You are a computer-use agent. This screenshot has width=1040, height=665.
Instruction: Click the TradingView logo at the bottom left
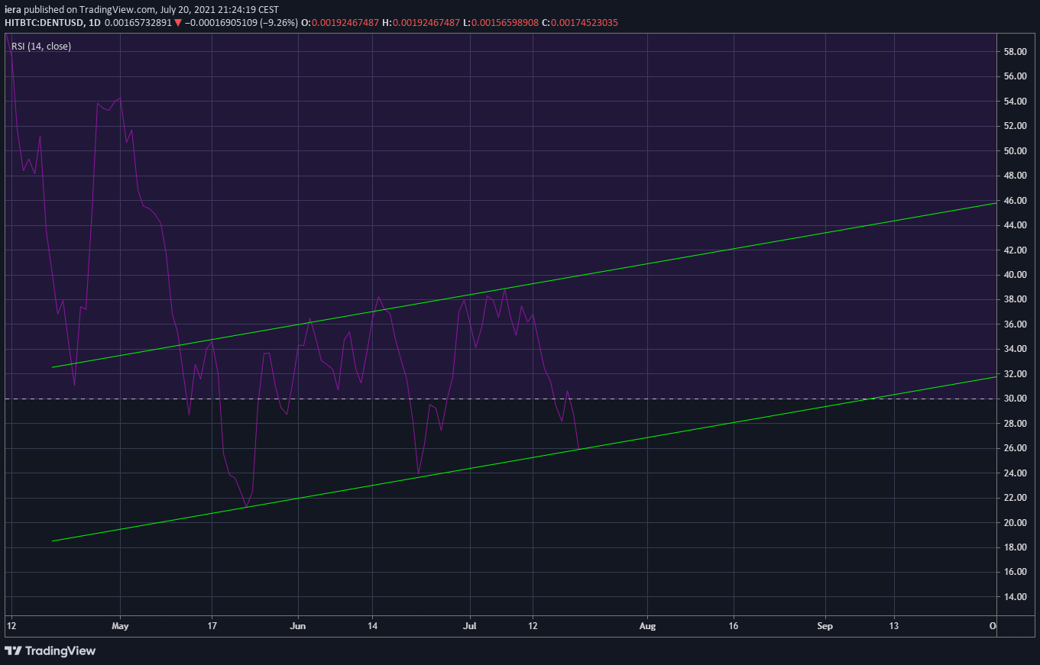(x=50, y=650)
